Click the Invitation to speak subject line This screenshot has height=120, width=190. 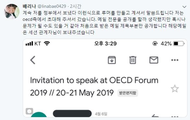(94, 87)
